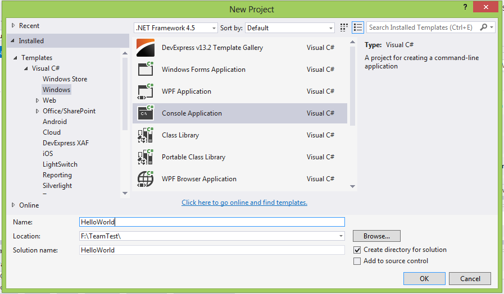Viewport: 504px width, 294px height.
Task: Select the Cloud template category
Action: click(52, 132)
